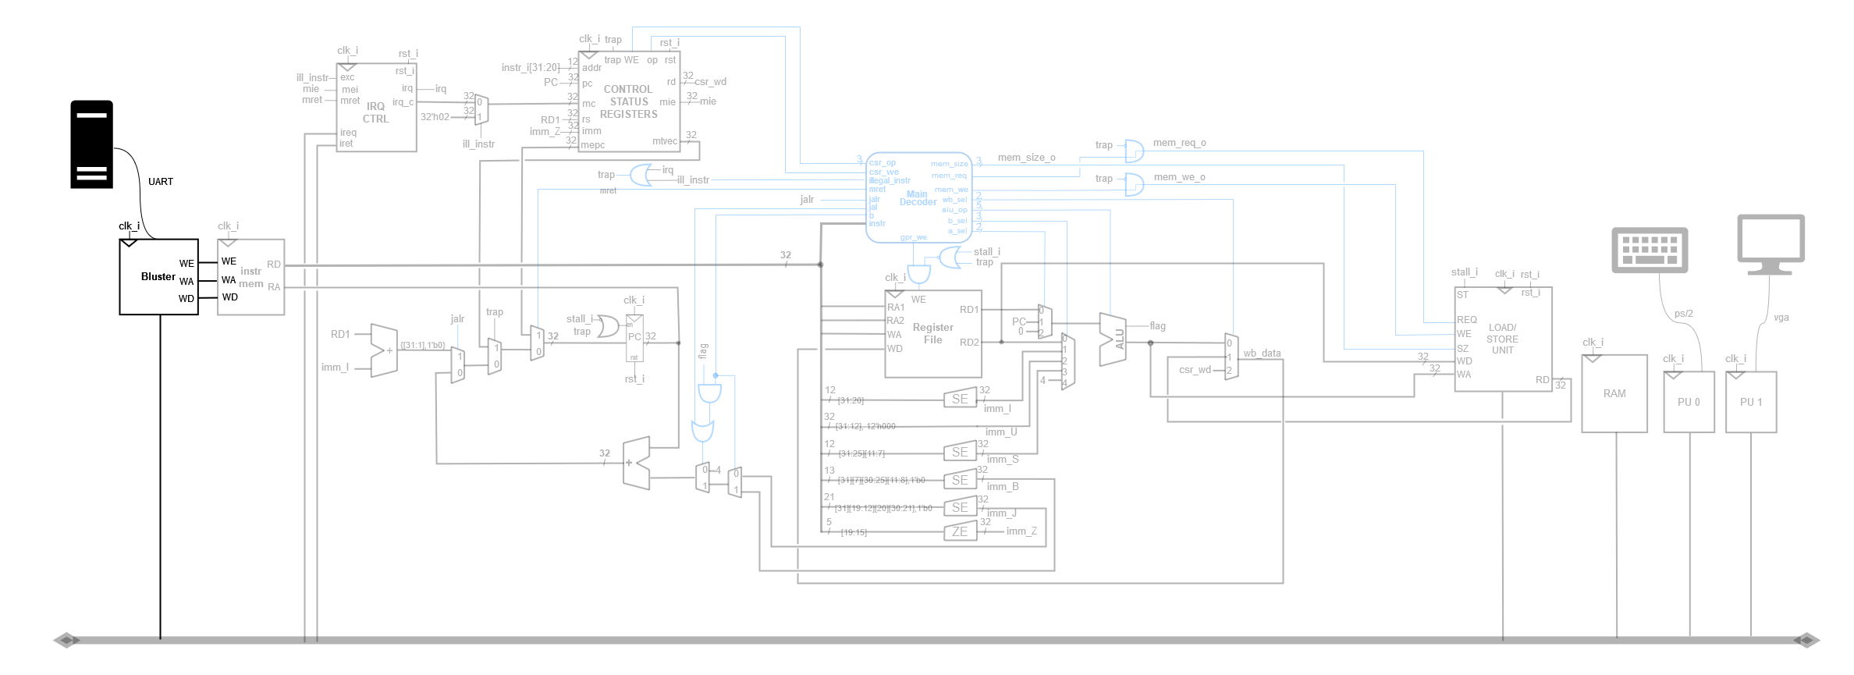This screenshot has width=1854, height=675.
Task: Click the Control Status Registers block
Action: tap(629, 101)
